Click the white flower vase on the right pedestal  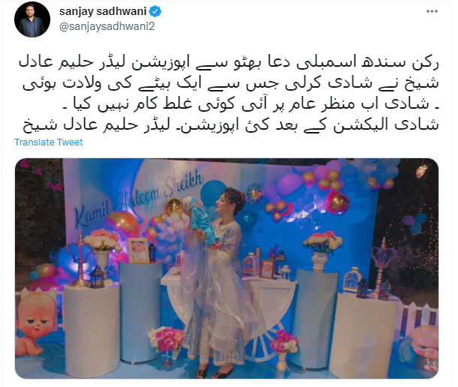tap(322, 250)
